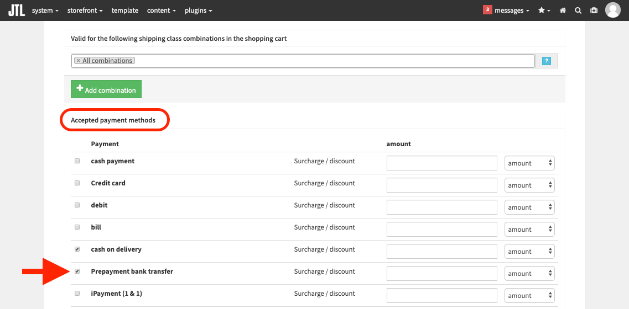Open the system menu

click(x=45, y=10)
